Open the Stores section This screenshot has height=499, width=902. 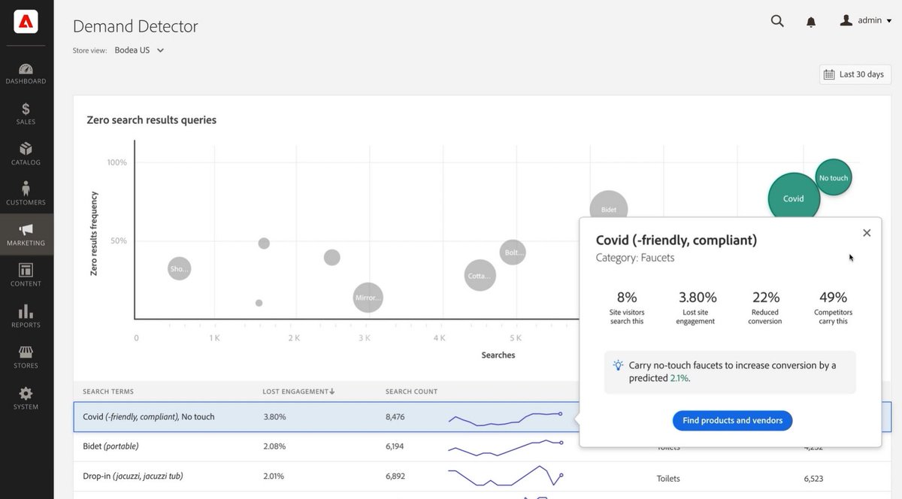tap(26, 356)
